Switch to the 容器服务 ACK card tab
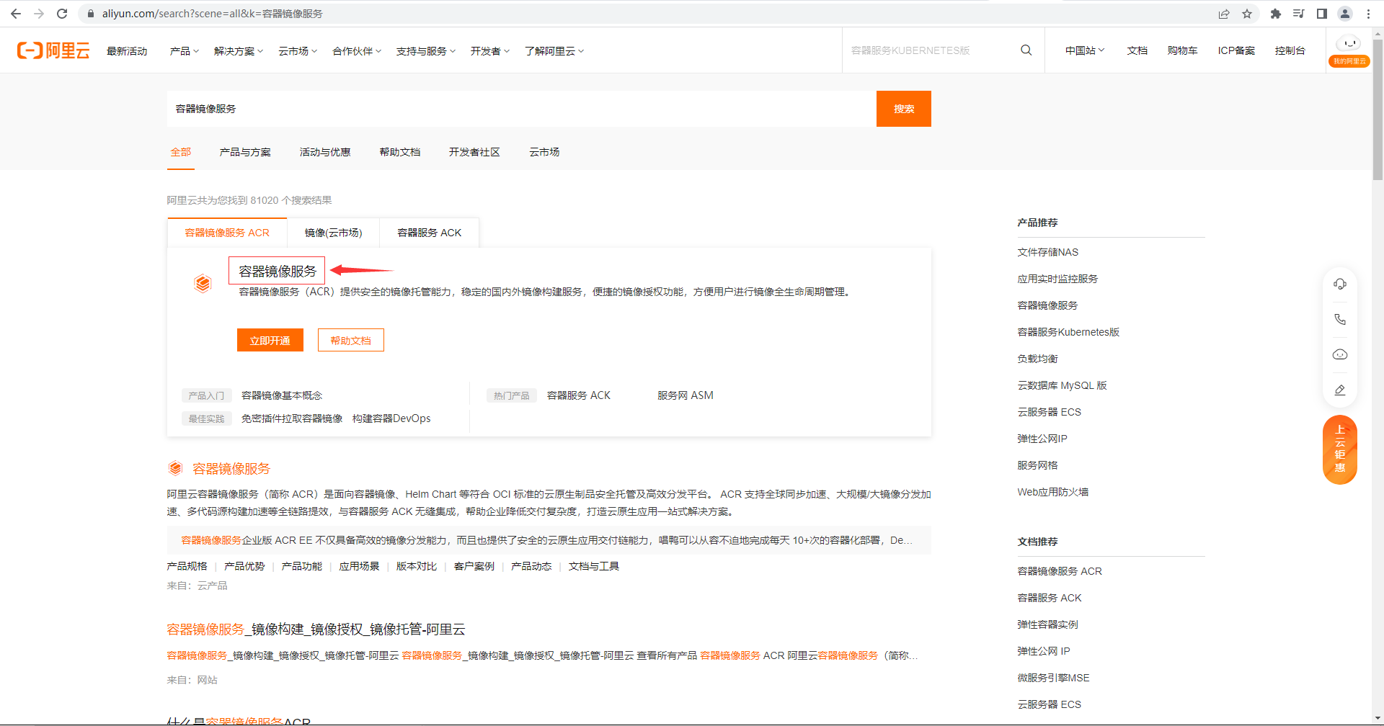Screen dimensions: 1384x726 [430, 233]
